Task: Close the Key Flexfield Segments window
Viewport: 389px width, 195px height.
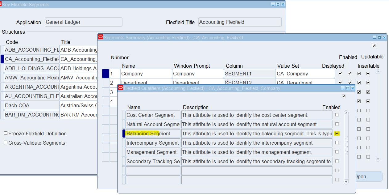Action: click(x=283, y=4)
